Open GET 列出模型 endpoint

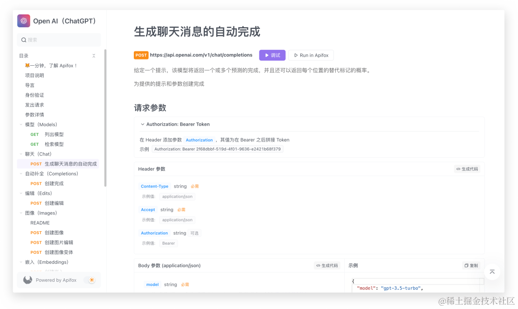[59, 134]
